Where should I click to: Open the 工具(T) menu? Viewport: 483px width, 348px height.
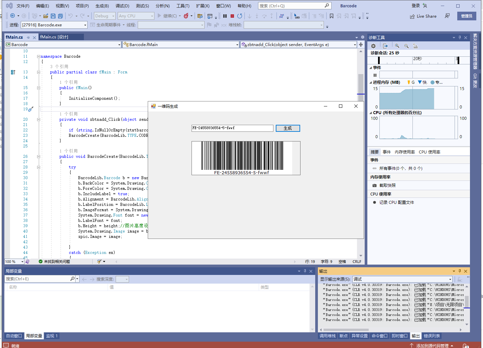pos(183,6)
